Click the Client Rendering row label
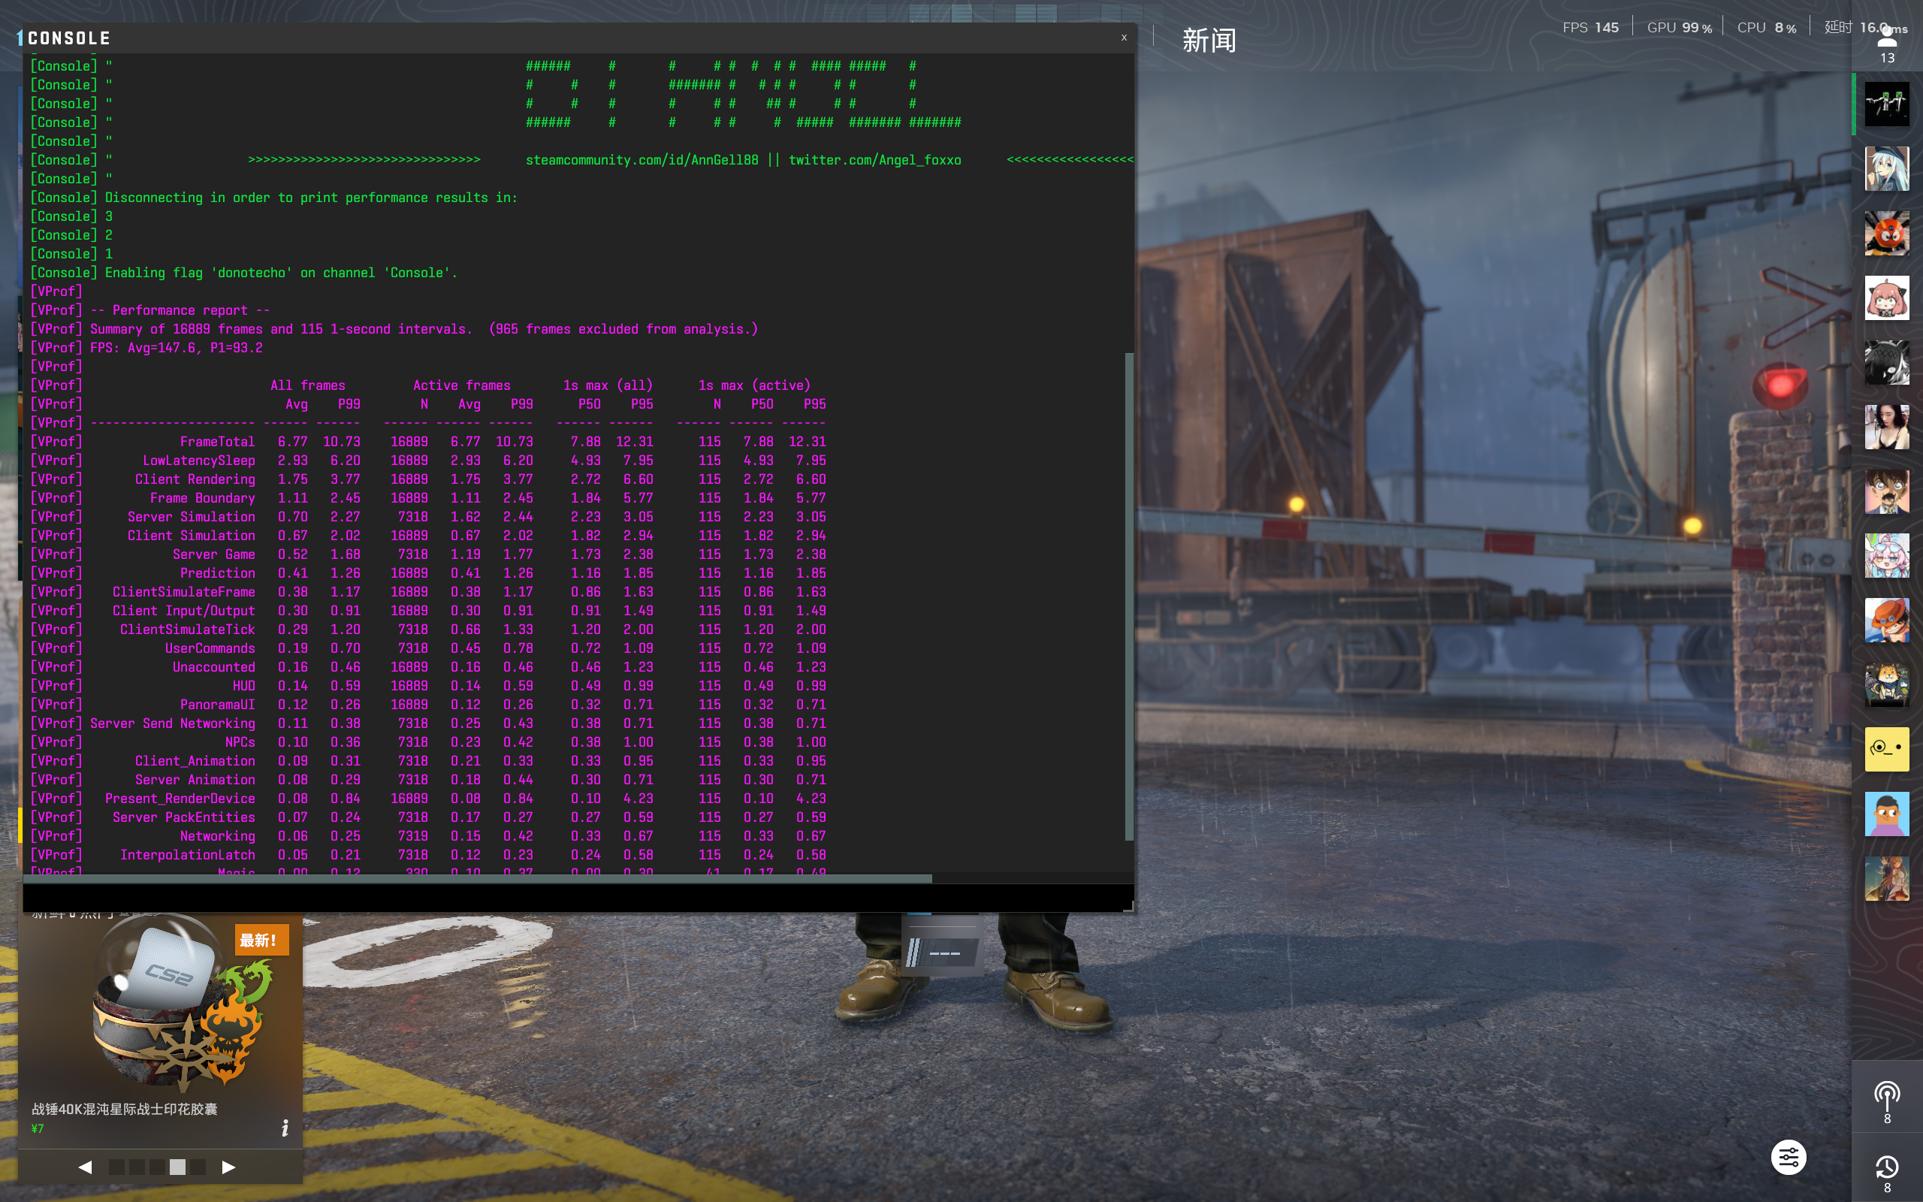 coord(195,479)
